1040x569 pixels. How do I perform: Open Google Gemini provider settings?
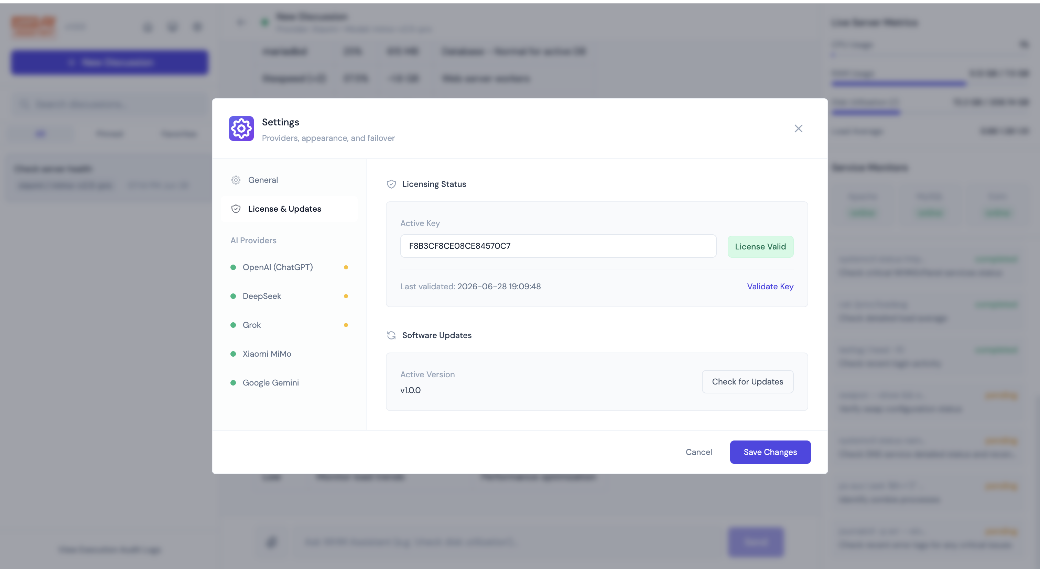pyautogui.click(x=289, y=383)
